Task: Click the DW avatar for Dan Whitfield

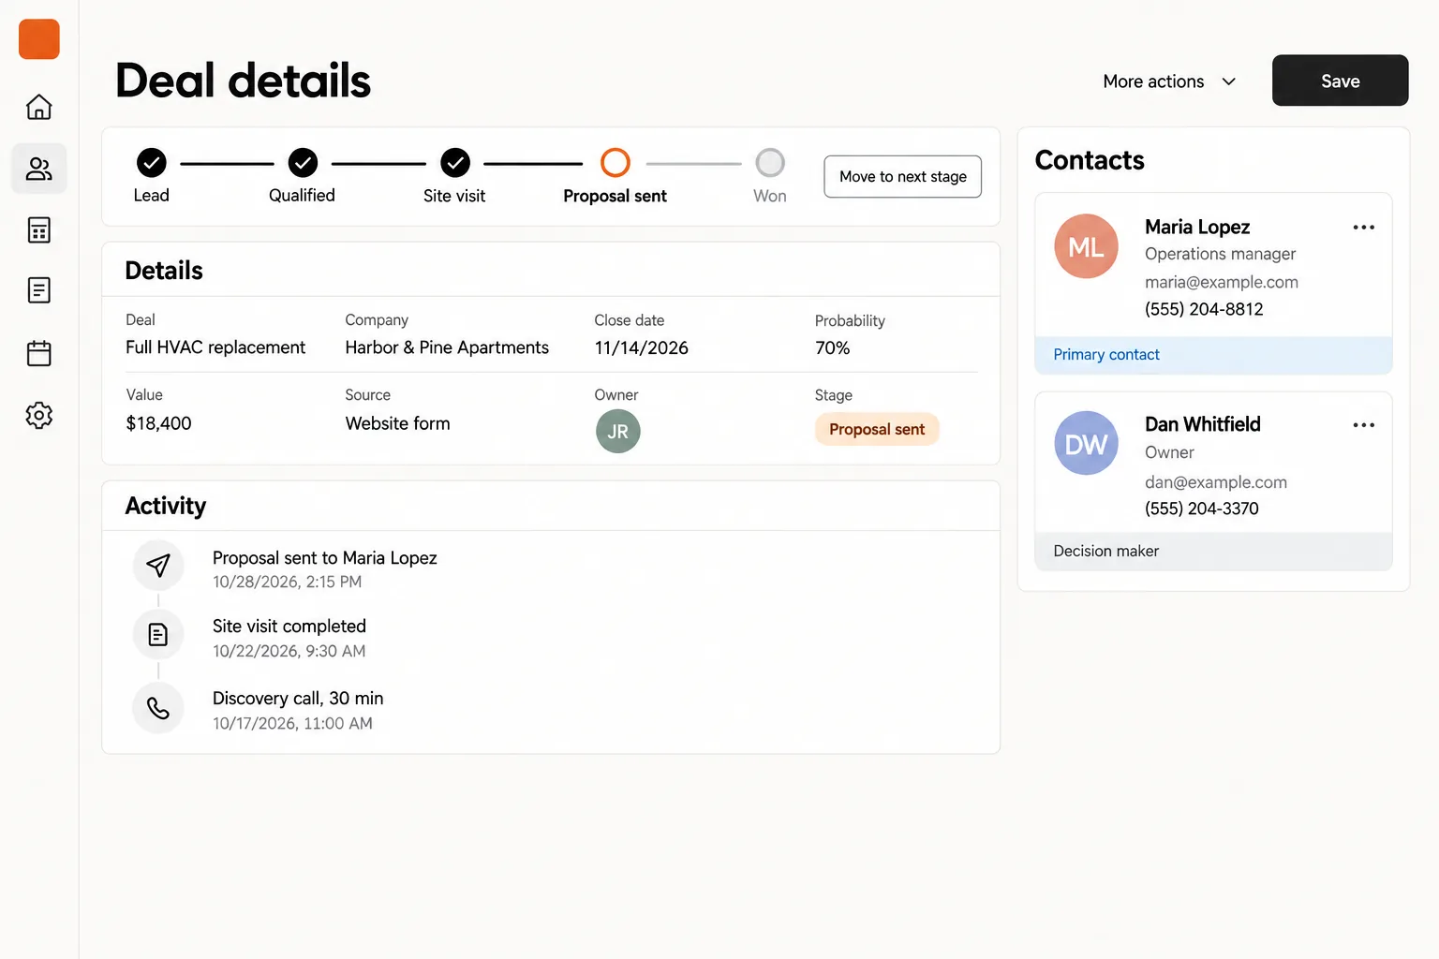Action: [x=1087, y=443]
